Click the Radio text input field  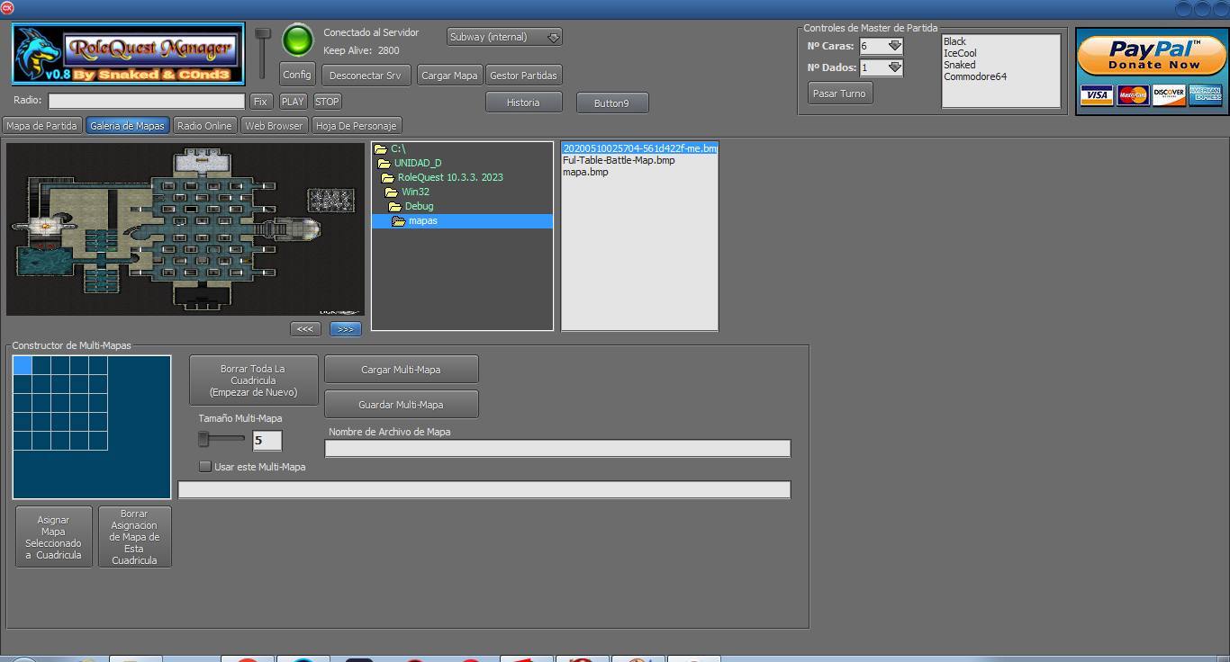coord(147,102)
